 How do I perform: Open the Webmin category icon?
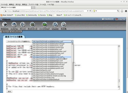tap(5, 25)
